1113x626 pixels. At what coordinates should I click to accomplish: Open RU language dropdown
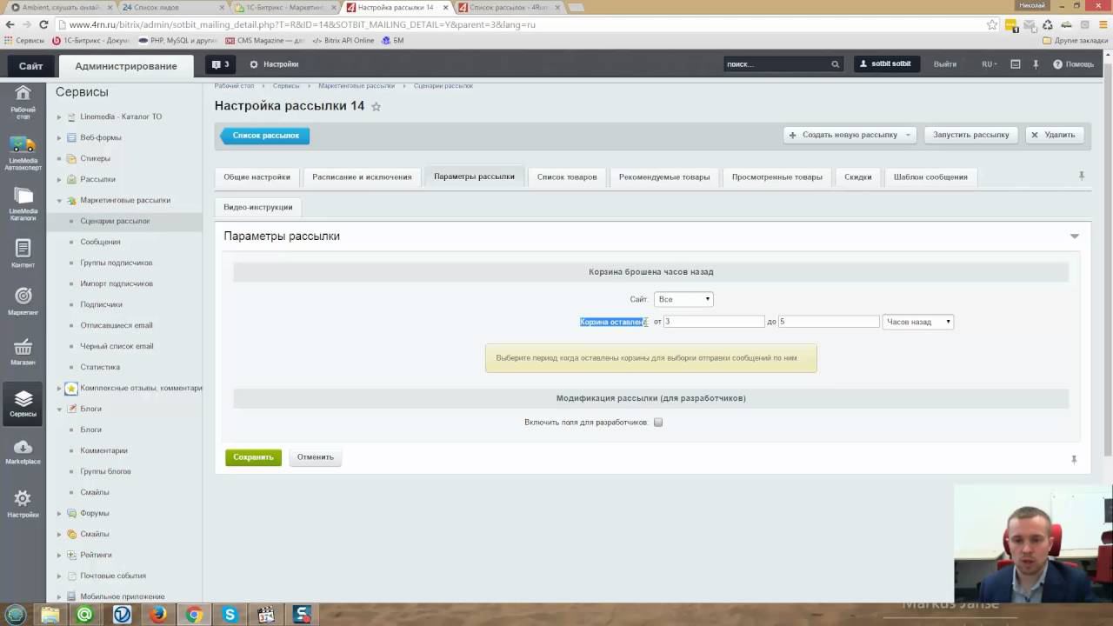click(990, 64)
